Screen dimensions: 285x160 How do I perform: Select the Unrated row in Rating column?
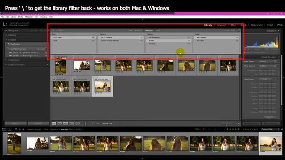coord(169,44)
